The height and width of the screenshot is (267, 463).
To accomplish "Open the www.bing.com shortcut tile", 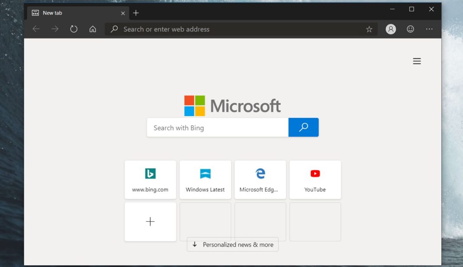I will coord(150,179).
